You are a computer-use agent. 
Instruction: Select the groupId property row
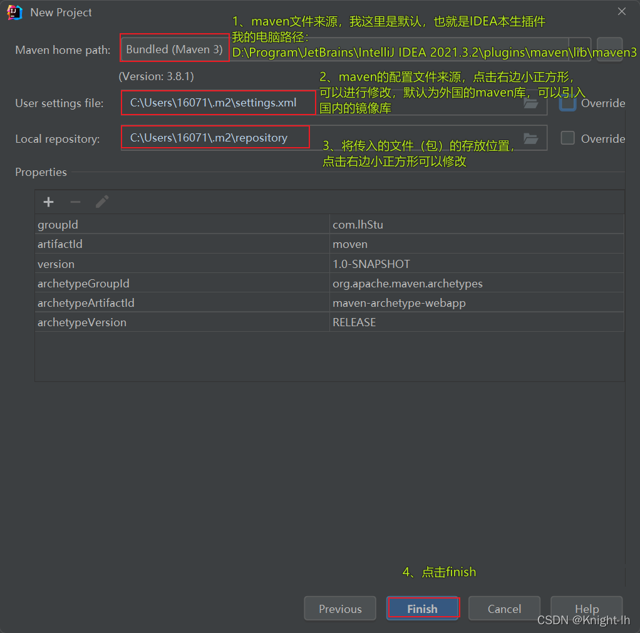pos(182,224)
